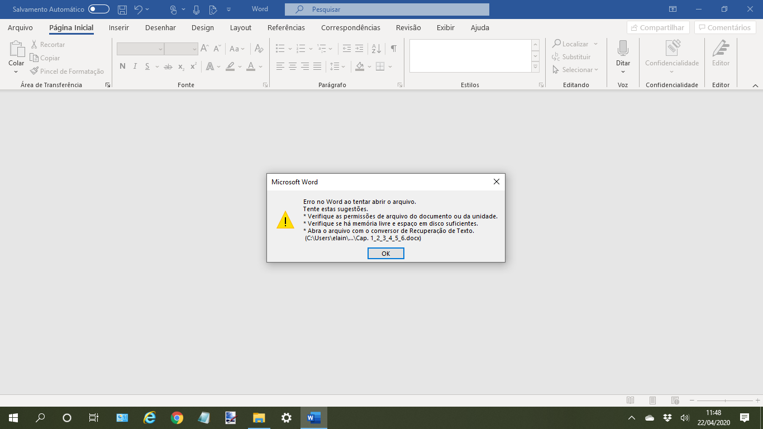Click the Substituir button

coord(571,56)
